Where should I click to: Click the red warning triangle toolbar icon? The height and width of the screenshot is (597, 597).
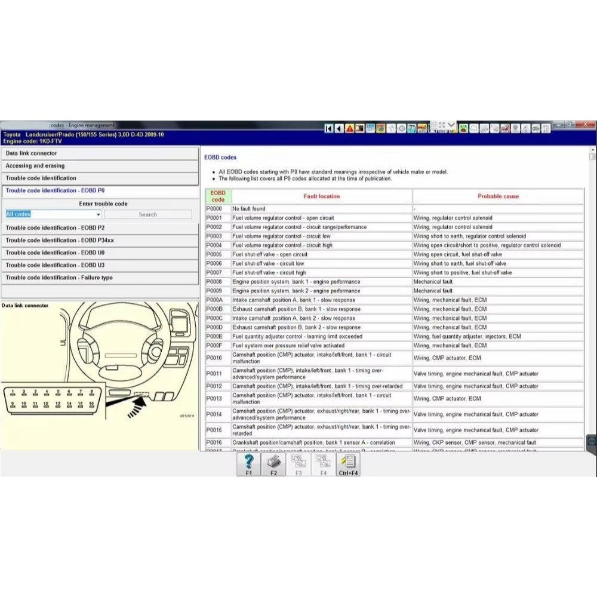[349, 129]
